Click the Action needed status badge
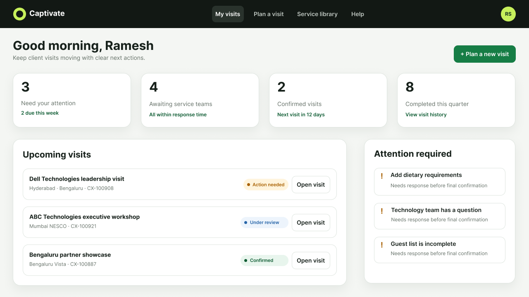 [x=266, y=185]
